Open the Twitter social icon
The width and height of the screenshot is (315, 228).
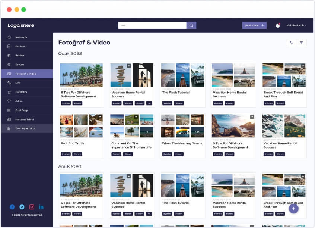tap(22, 207)
